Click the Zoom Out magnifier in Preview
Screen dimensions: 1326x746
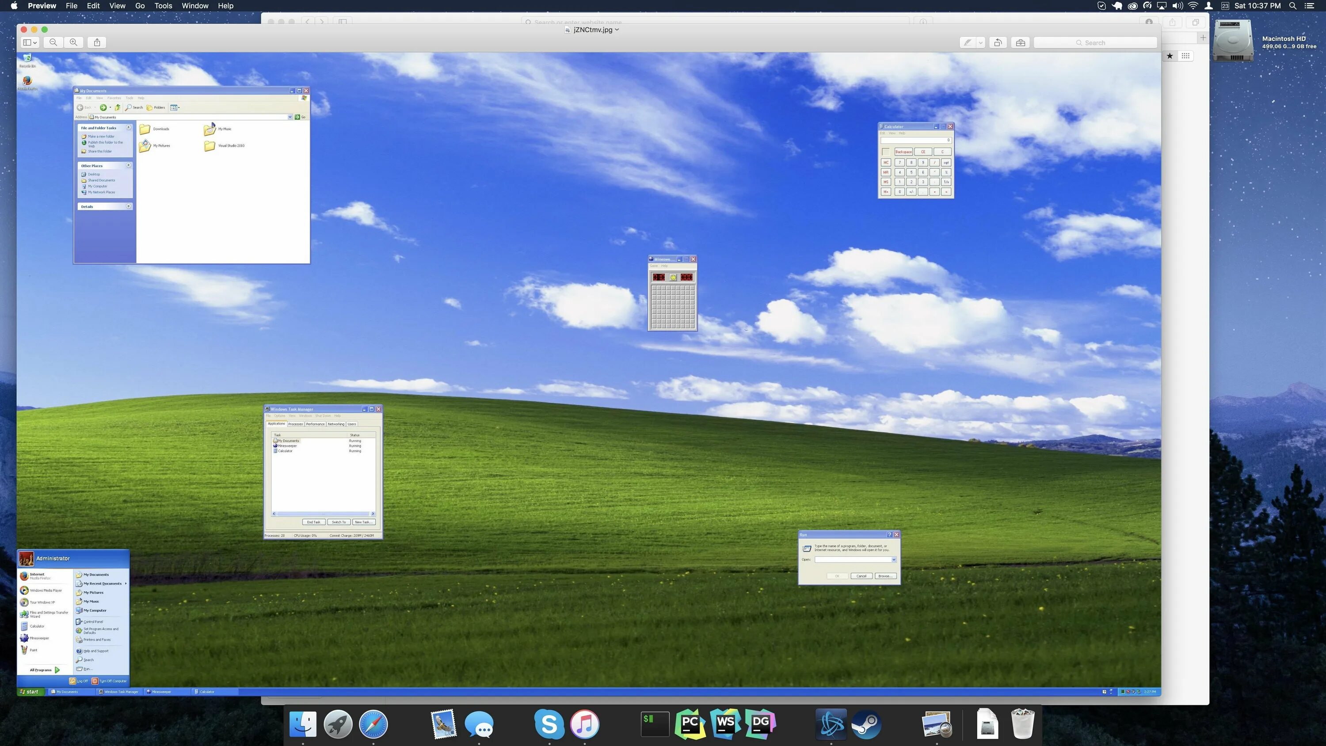click(53, 42)
